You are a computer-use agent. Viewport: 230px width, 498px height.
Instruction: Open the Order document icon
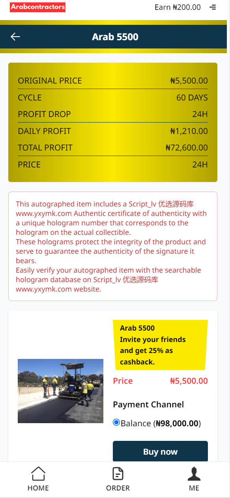pyautogui.click(x=118, y=474)
